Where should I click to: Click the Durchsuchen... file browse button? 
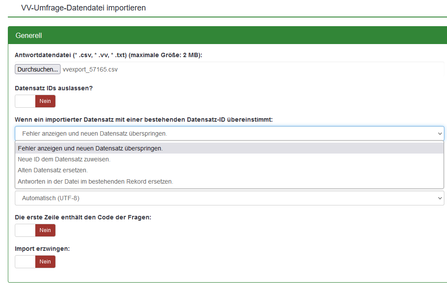[x=37, y=69]
